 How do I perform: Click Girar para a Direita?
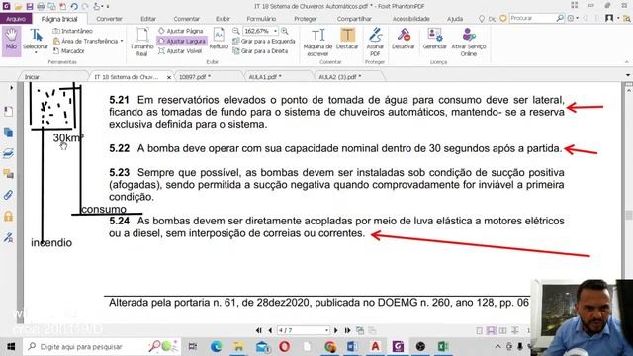coord(260,51)
